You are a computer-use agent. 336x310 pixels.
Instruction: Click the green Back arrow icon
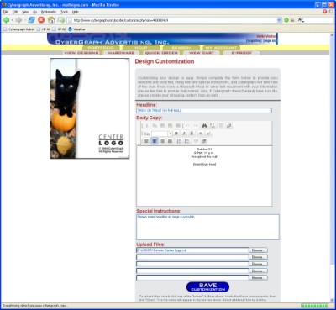pos(6,20)
